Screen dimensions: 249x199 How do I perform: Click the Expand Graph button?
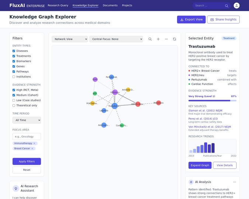click(200, 165)
